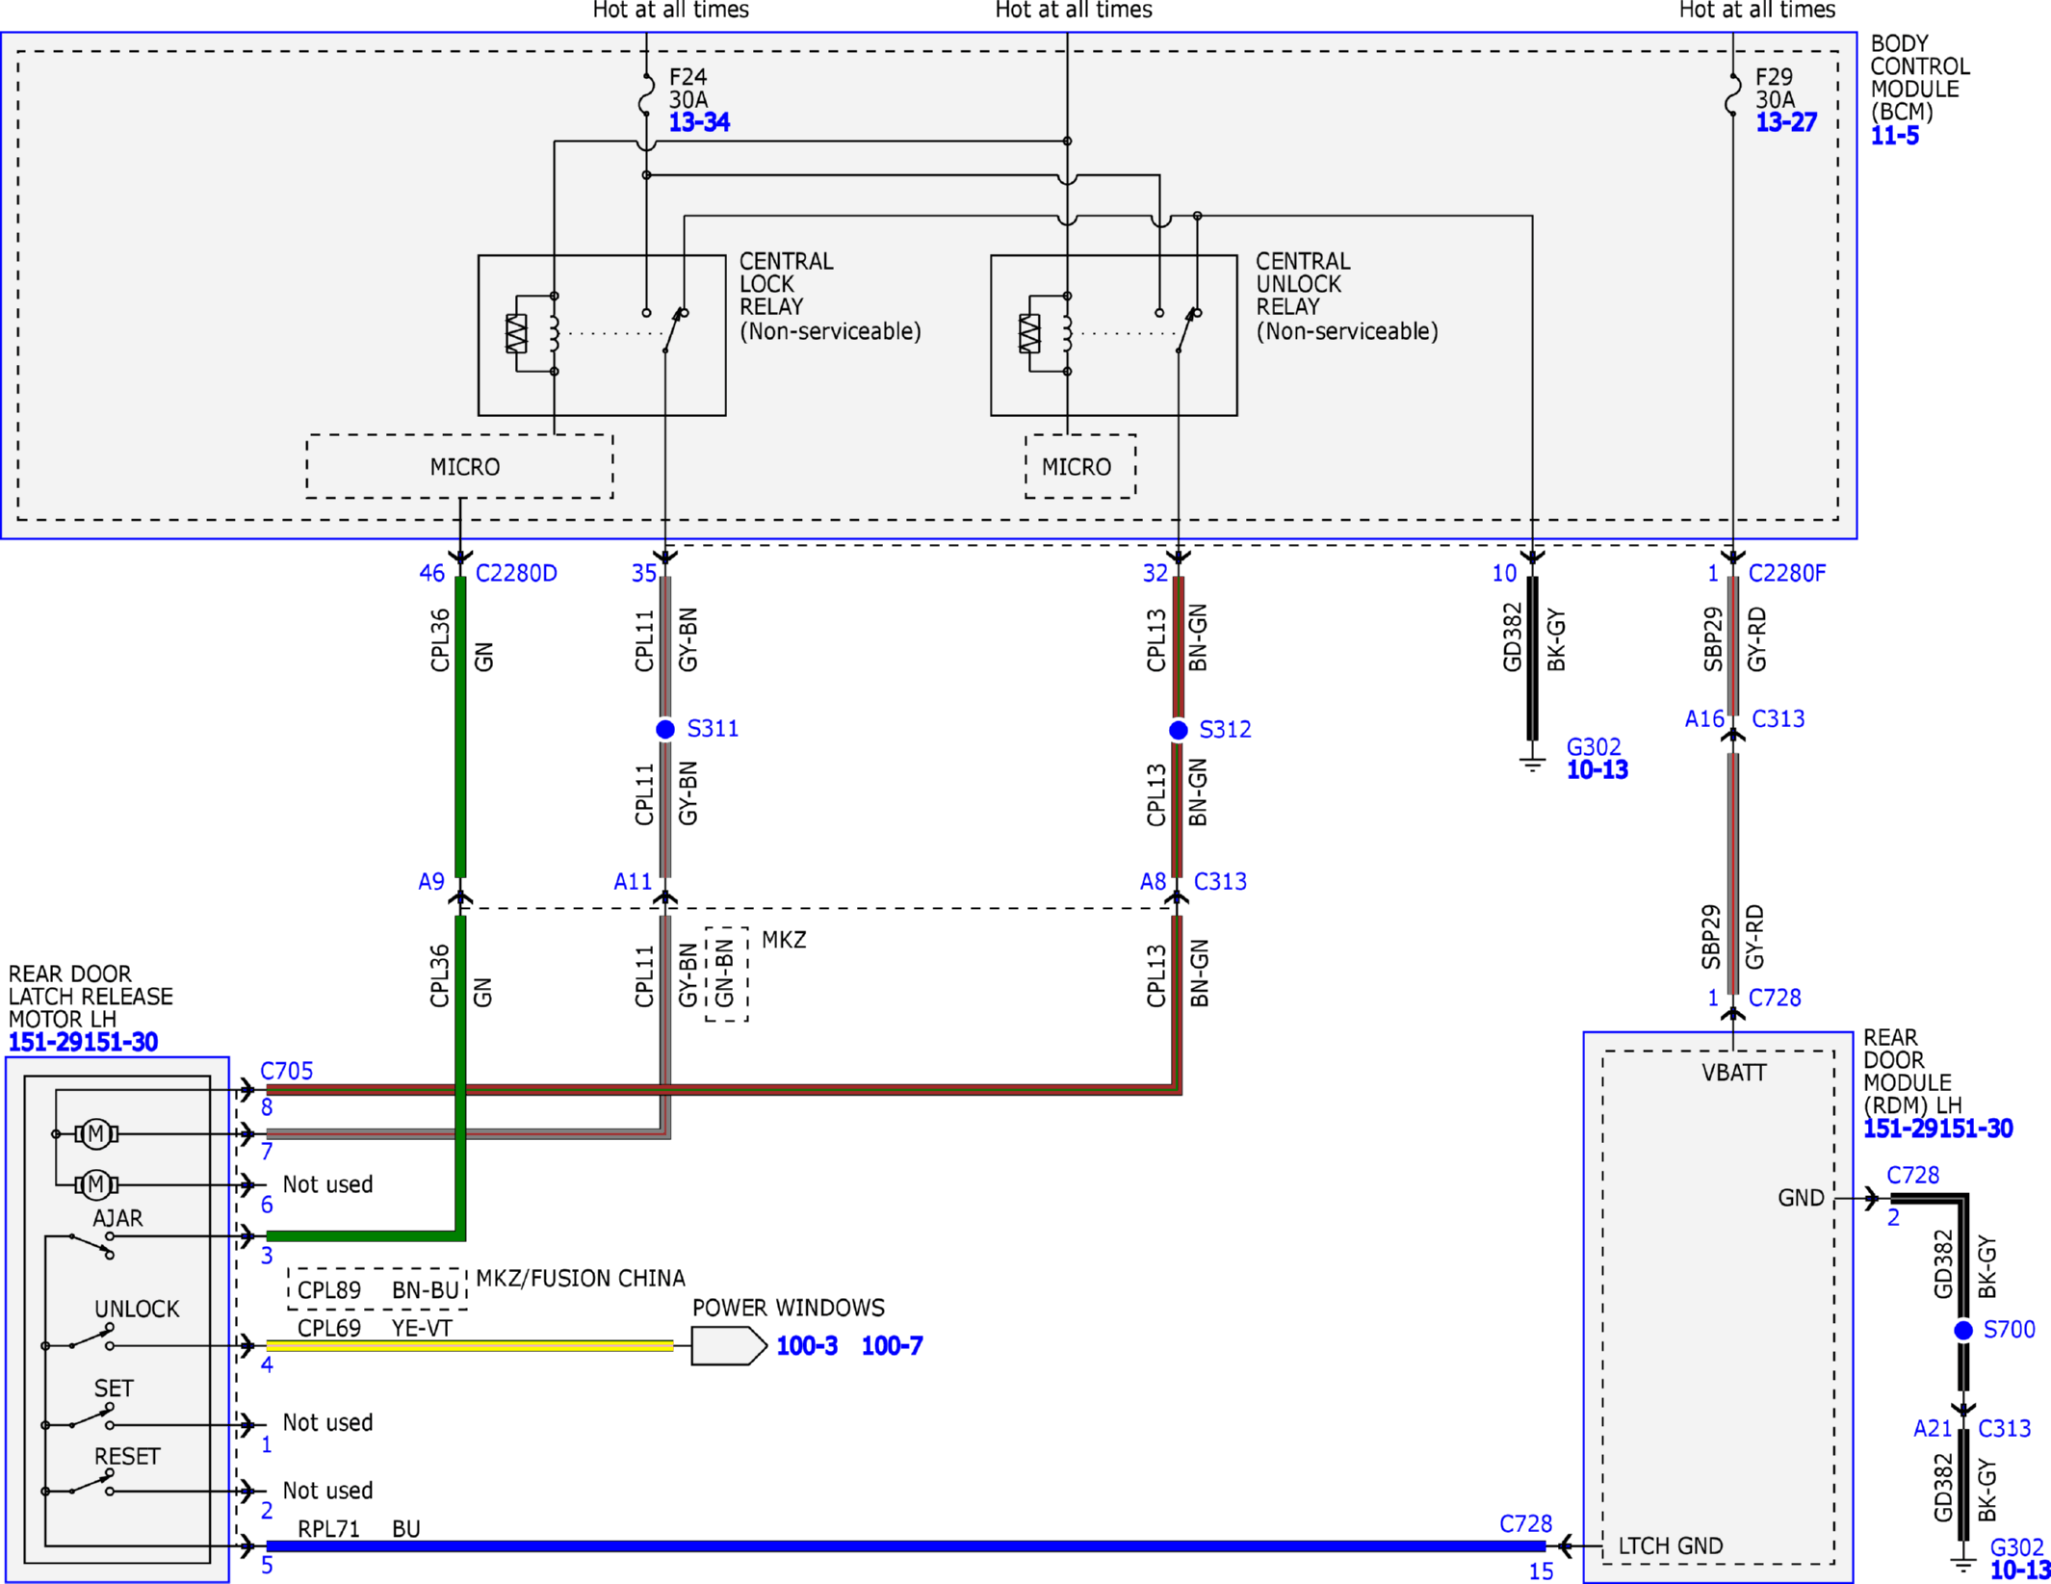Select the S700 splice dot

point(1963,1330)
